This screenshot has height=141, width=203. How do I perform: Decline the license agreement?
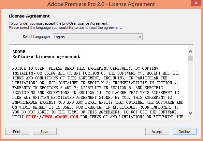click(184, 132)
